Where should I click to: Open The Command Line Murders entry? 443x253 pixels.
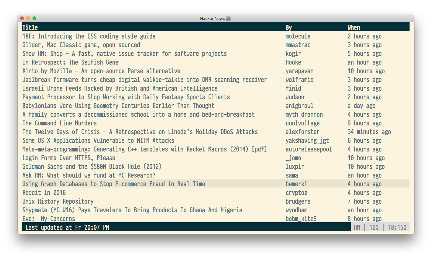59,123
